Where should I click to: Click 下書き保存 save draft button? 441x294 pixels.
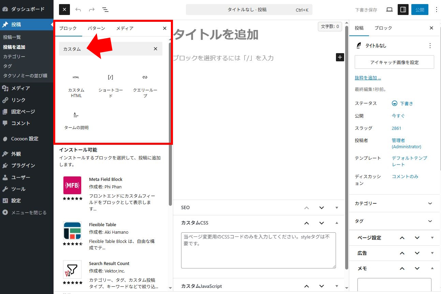pos(366,10)
